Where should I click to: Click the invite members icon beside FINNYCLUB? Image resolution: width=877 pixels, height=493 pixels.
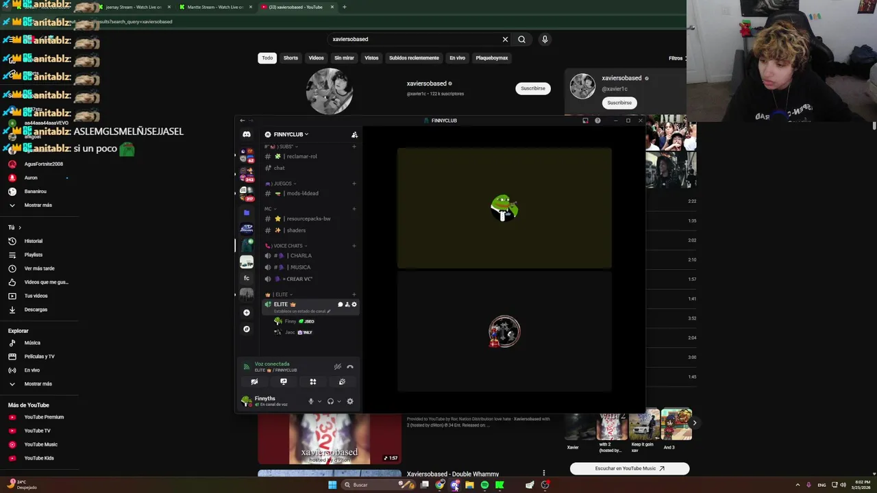[x=354, y=135]
